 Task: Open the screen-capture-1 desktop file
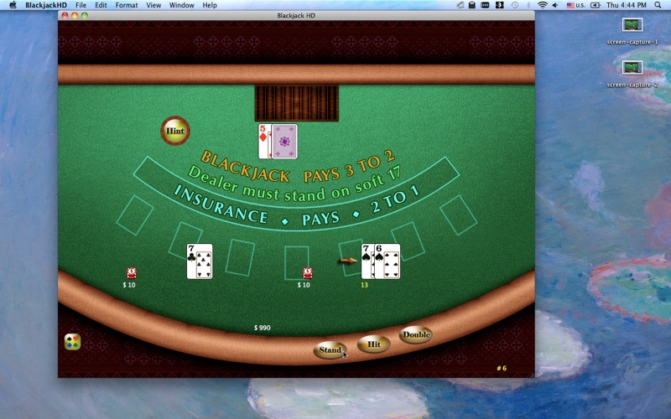[632, 26]
